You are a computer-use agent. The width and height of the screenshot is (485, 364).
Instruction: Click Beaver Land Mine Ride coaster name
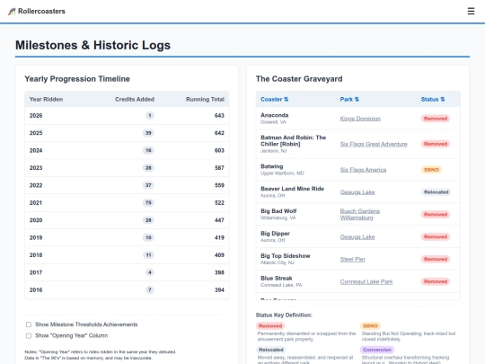tap(292, 189)
